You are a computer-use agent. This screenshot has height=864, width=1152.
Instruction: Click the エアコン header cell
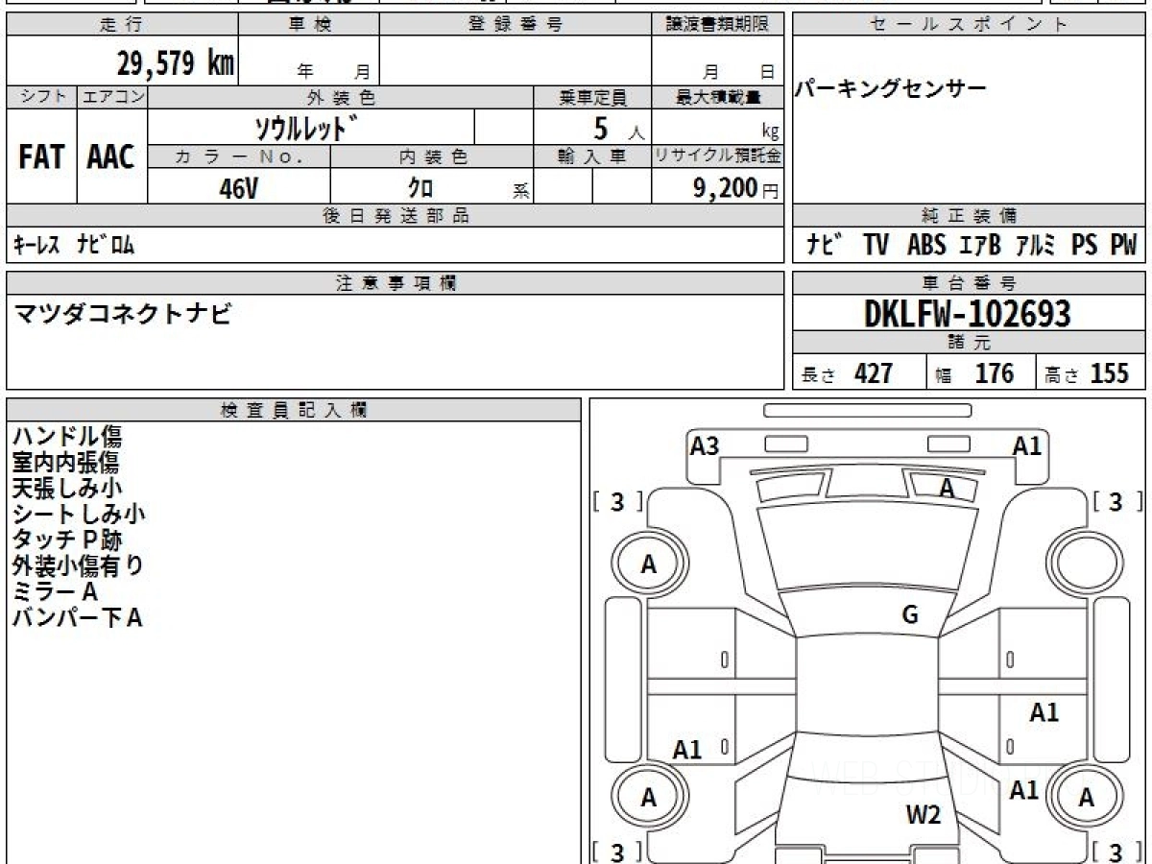[112, 97]
